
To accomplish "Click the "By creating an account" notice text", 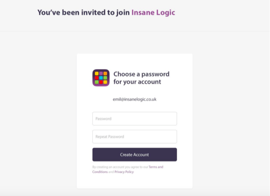I will (x=117, y=167).
